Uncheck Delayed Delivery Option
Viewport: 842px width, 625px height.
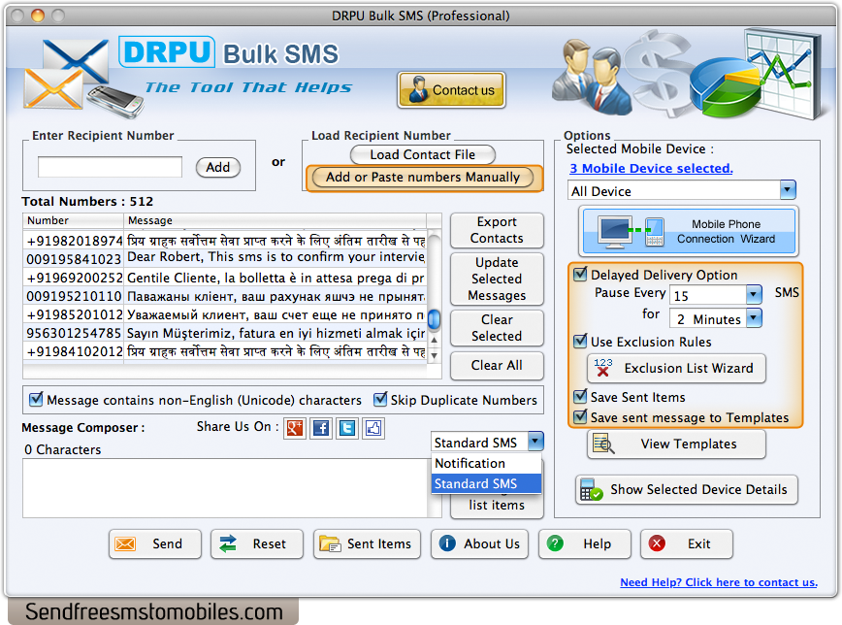[x=580, y=274]
